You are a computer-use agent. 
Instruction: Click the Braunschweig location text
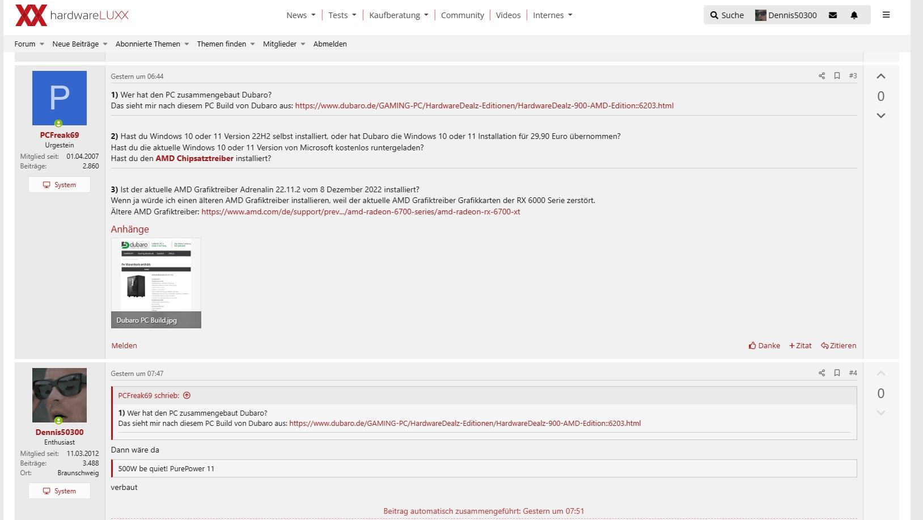[78, 473]
